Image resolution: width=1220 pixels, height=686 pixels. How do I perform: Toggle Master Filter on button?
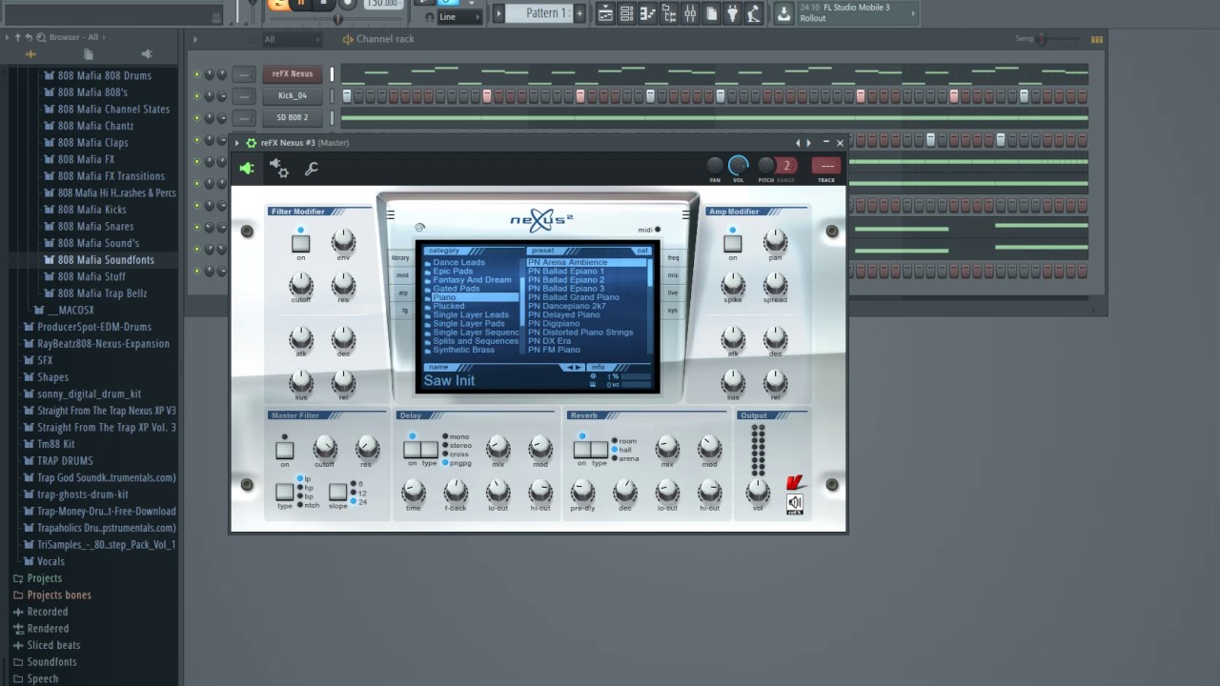click(284, 450)
